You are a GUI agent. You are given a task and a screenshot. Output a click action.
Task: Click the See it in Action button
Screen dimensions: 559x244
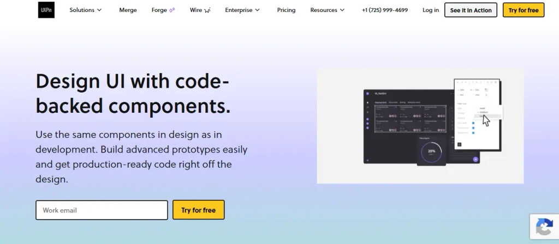point(471,10)
